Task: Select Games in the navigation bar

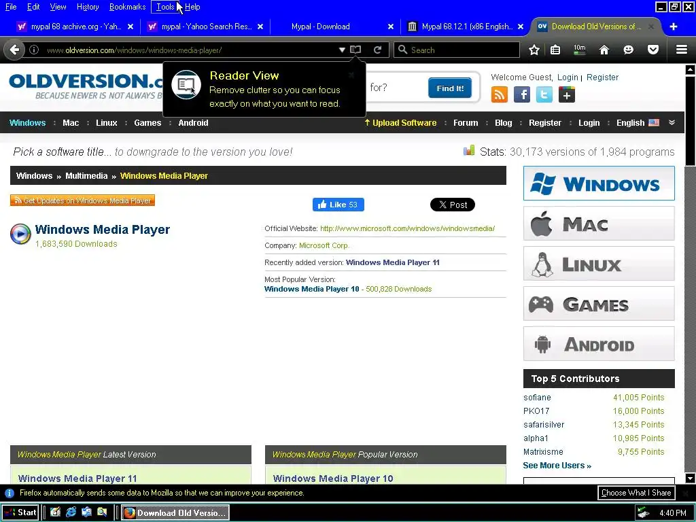Action: click(x=147, y=123)
